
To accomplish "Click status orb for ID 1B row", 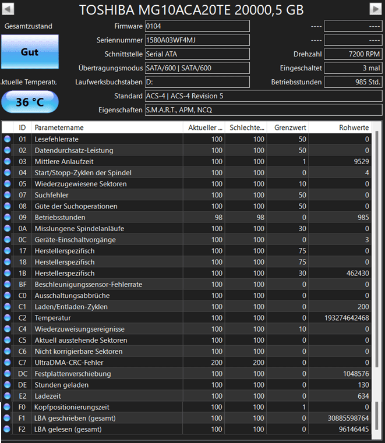I will click(x=8, y=272).
